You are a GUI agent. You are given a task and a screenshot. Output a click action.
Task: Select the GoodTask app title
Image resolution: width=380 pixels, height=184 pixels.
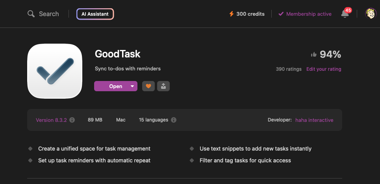coord(117,54)
